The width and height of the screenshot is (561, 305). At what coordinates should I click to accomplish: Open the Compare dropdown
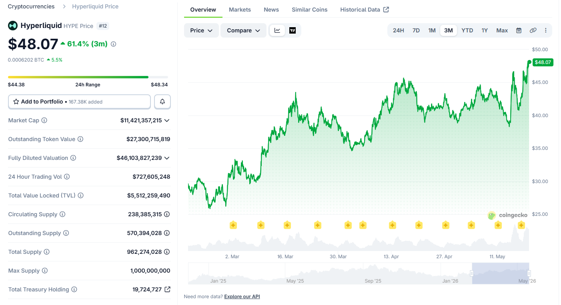tap(243, 30)
